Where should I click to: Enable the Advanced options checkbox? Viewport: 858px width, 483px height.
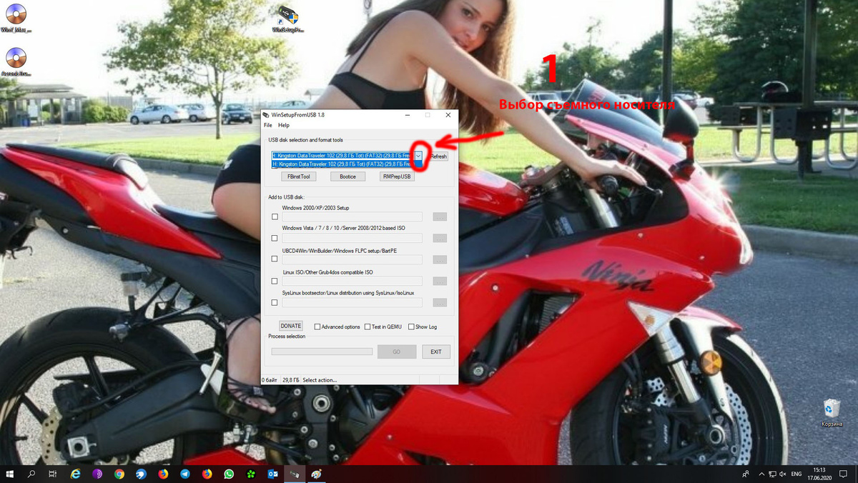click(x=317, y=327)
